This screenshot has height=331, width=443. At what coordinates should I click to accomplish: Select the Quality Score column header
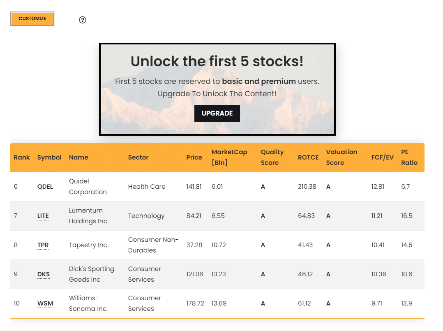pos(272,157)
